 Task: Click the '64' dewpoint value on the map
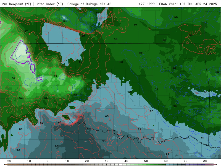pyautogui.click(x=104, y=141)
